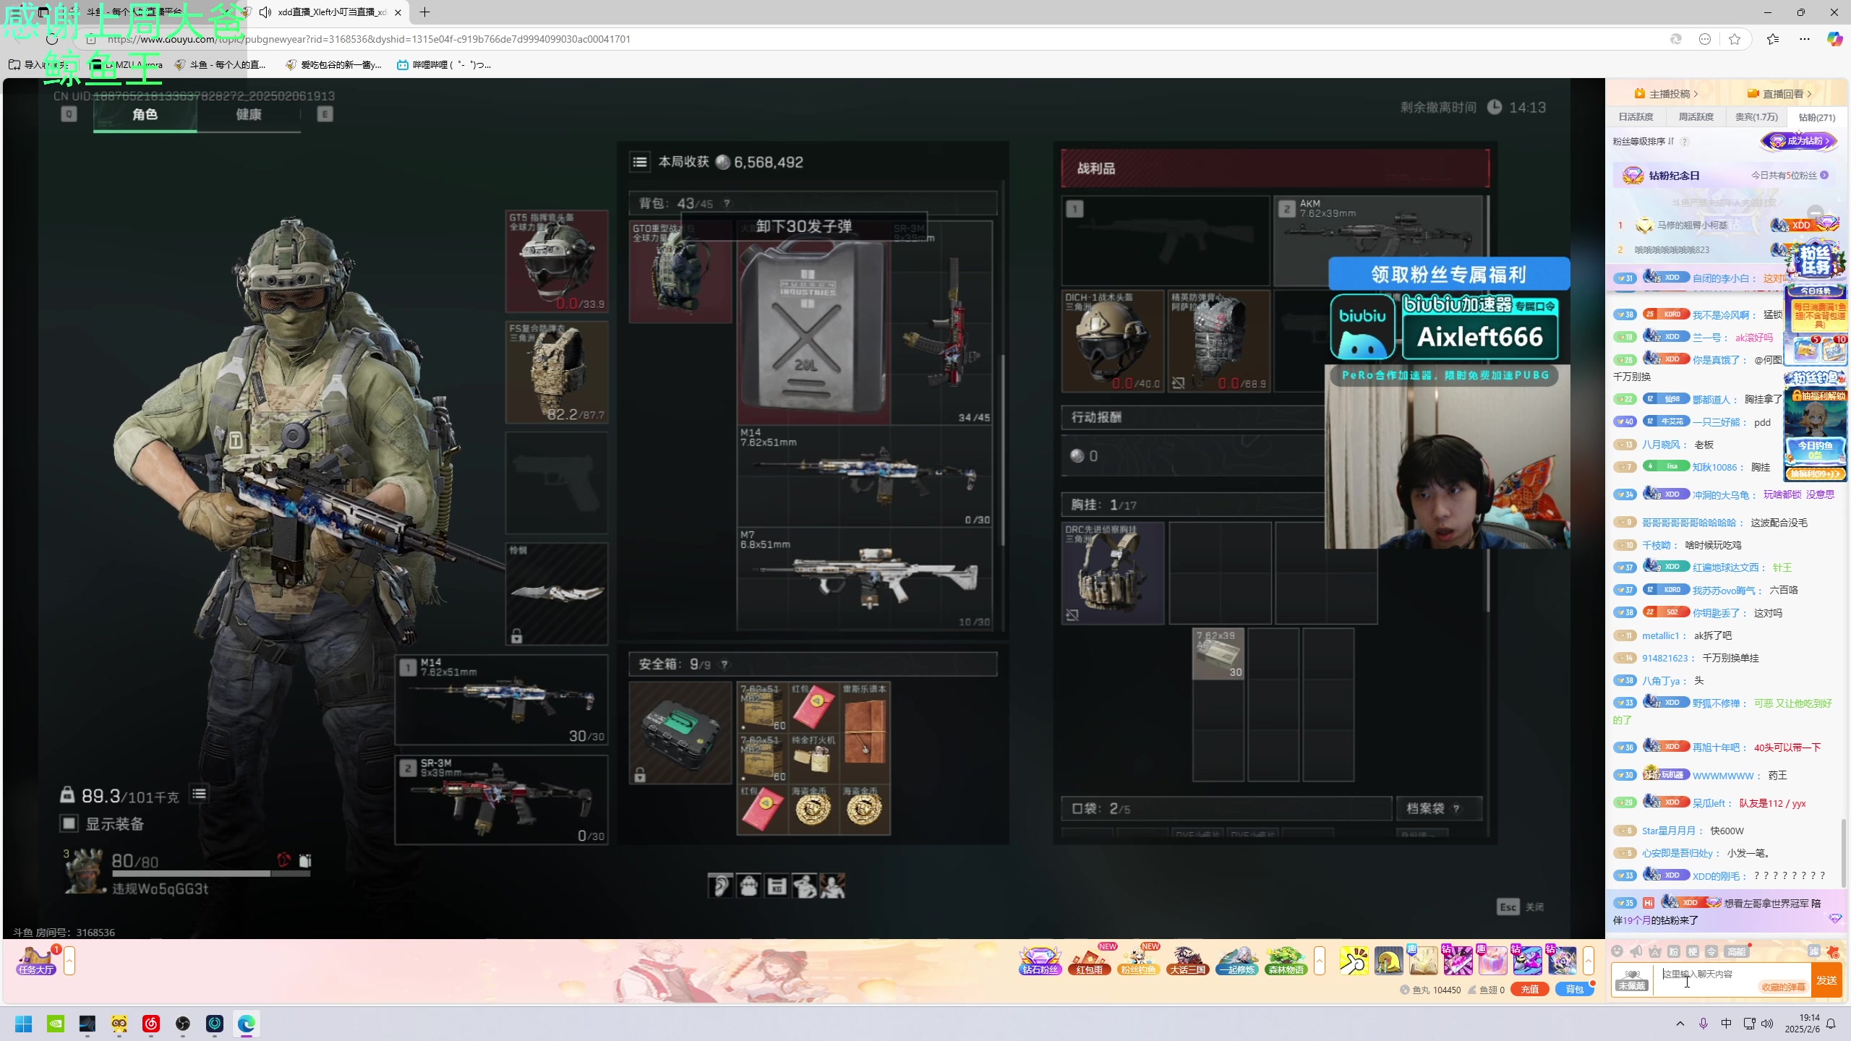Select the pink gift box gift
Viewport: 1851px width, 1041px height.
(1492, 961)
